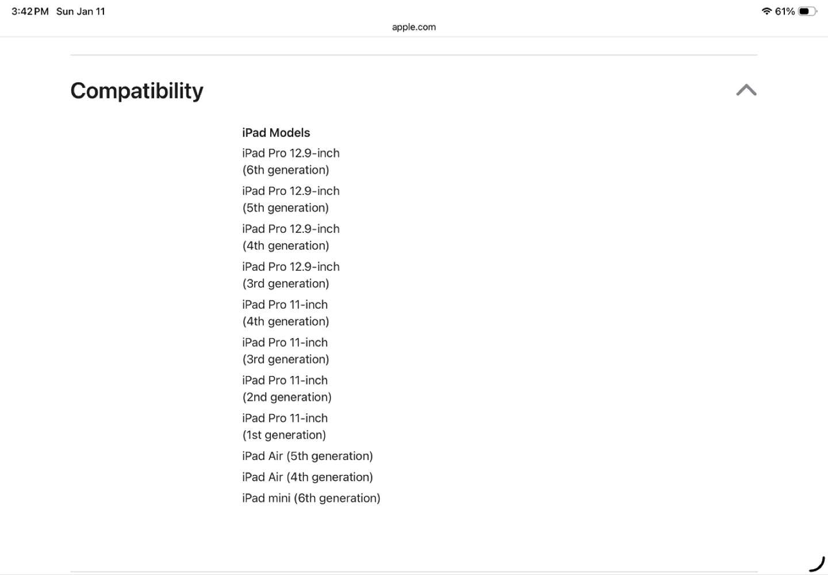
Task: Click iPad Pro 12.9-inch (4th generation) entry
Action: [290, 237]
